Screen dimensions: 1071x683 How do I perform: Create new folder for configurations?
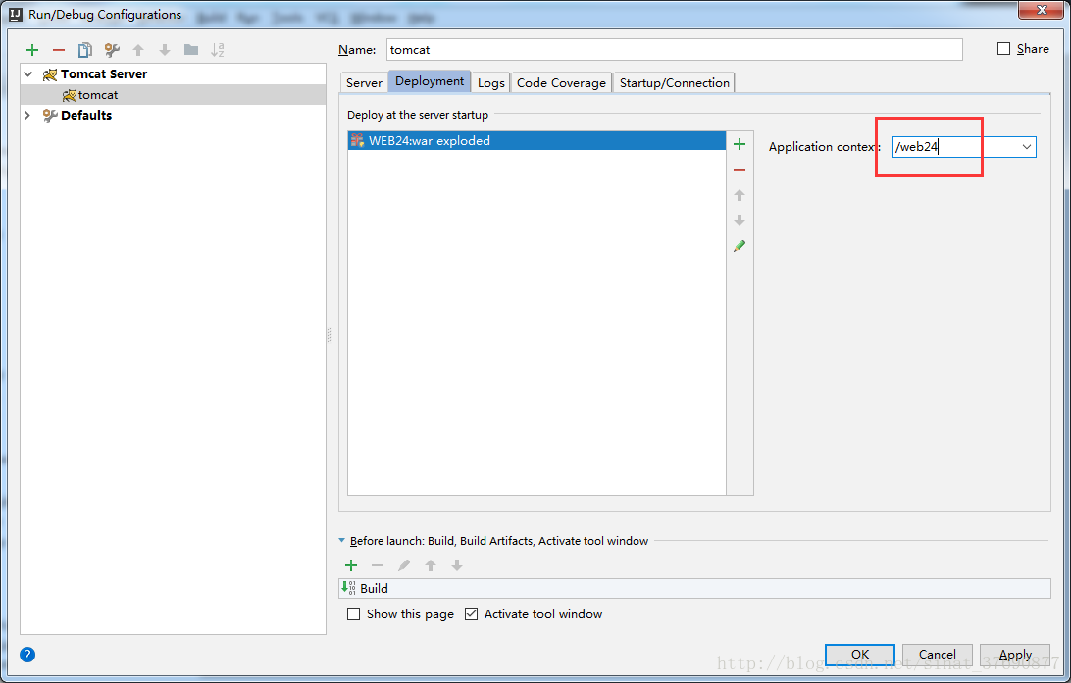pos(191,50)
